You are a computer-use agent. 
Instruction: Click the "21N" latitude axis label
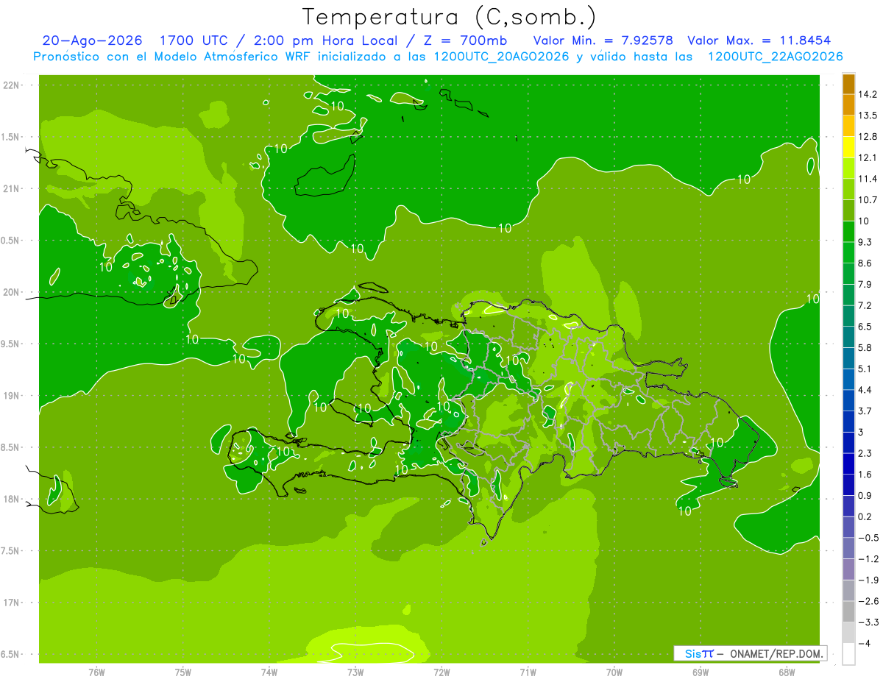click(x=12, y=188)
